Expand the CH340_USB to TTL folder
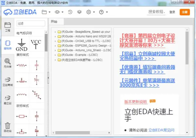The image size is (196, 138). [55, 41]
